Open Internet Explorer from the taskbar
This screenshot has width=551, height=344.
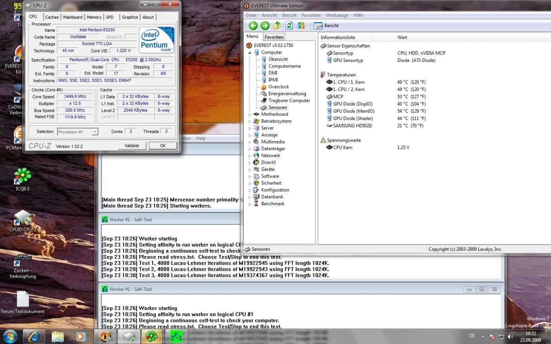point(33,336)
